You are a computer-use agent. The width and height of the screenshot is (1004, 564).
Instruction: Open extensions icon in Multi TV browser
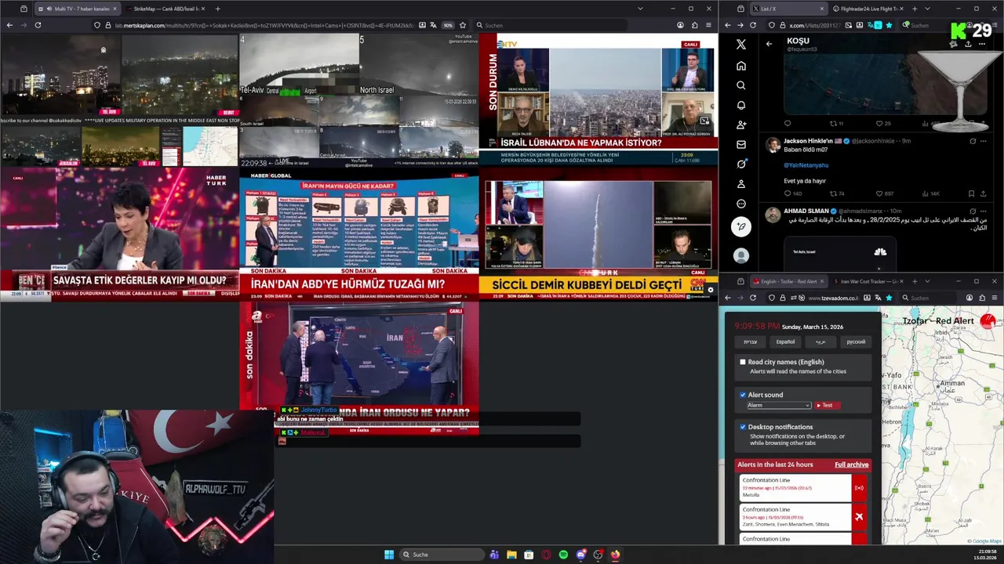tap(695, 25)
